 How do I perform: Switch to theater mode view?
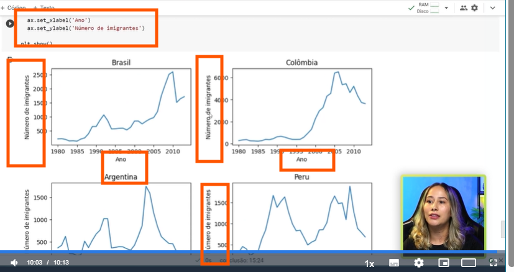coord(469,263)
